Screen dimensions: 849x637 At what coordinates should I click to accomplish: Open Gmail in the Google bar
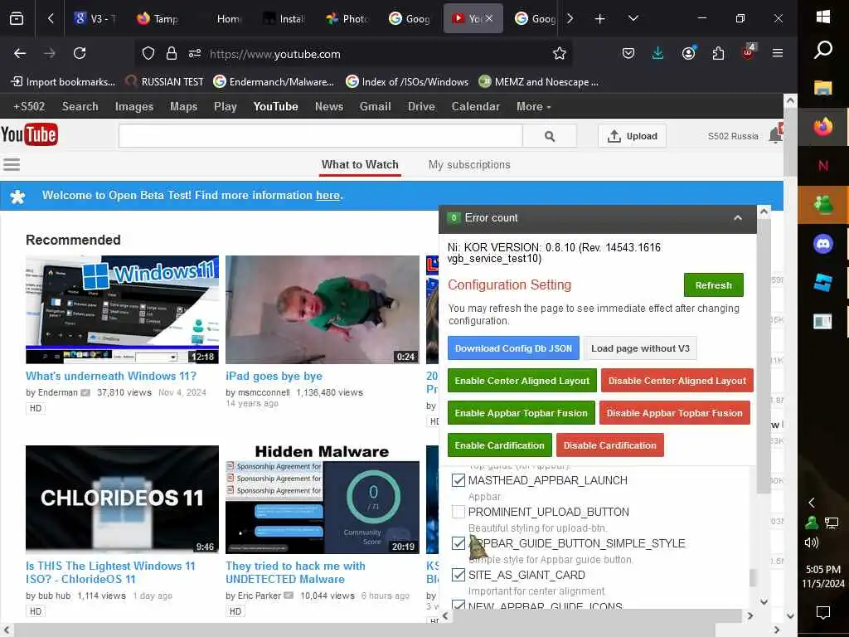click(376, 107)
